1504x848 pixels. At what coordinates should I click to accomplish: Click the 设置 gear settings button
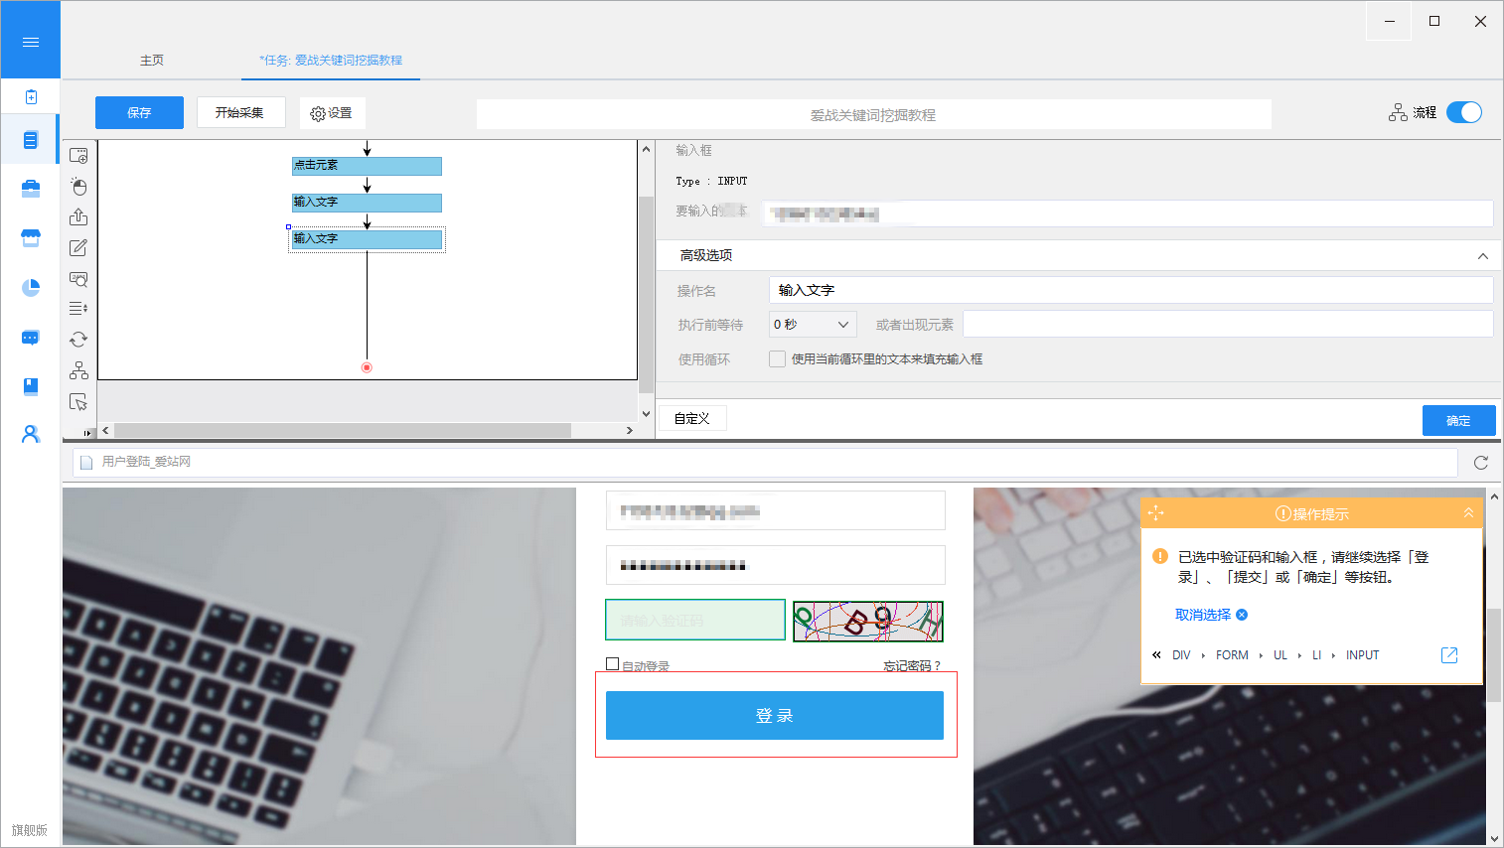click(332, 113)
